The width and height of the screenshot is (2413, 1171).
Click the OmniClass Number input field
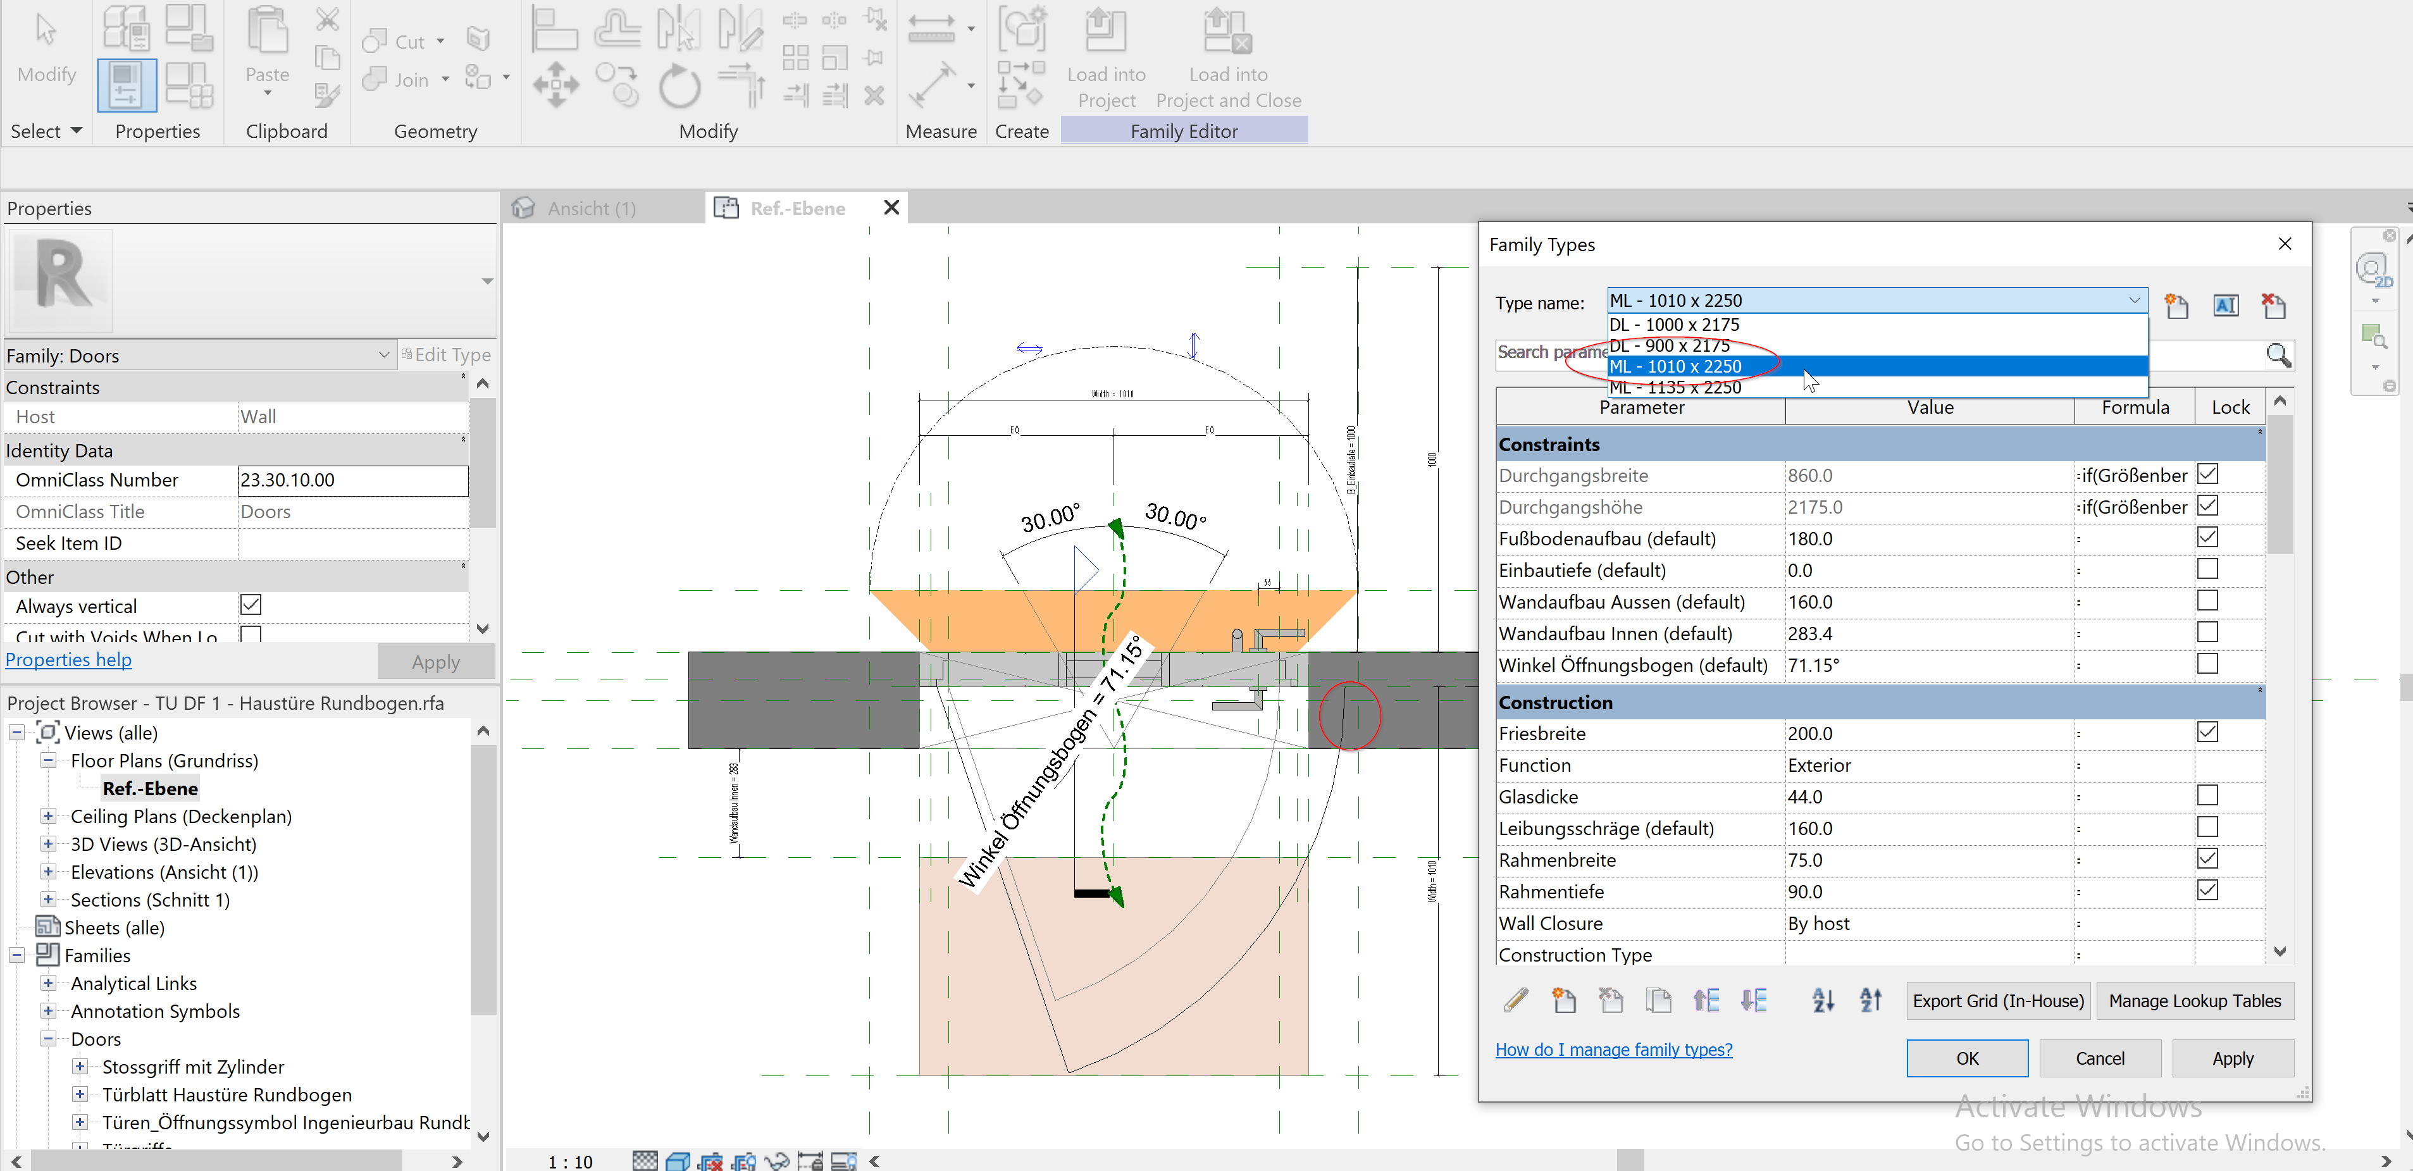[x=352, y=480]
